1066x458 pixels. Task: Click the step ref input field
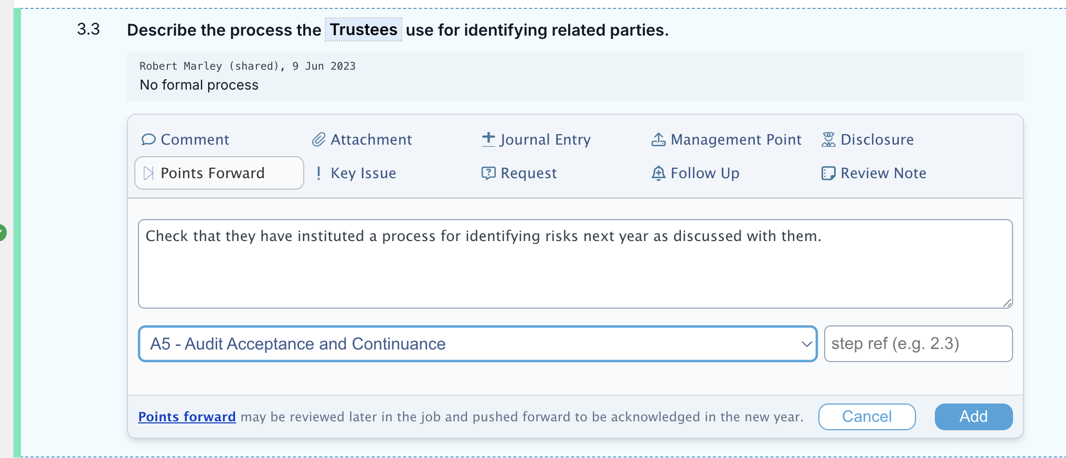point(918,344)
